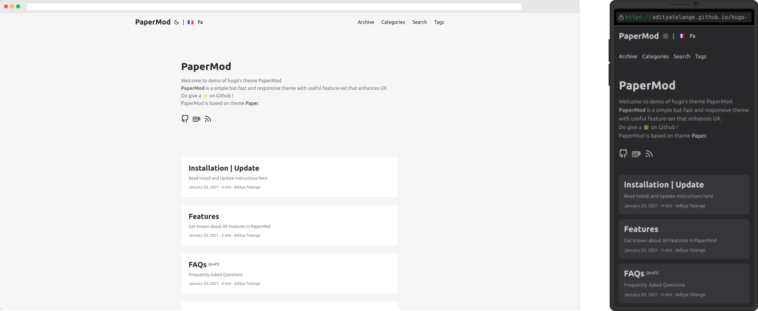Image resolution: width=758 pixels, height=311 pixels.
Task: Follow the Paper theme link on mobile
Action: click(x=699, y=136)
